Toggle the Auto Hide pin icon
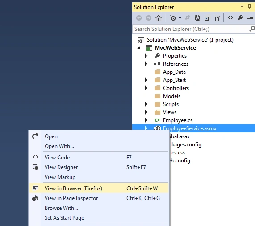Screen dimensions: 255x226 point(249,7)
